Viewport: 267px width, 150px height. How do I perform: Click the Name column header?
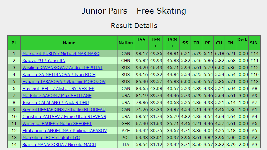tap(69, 43)
